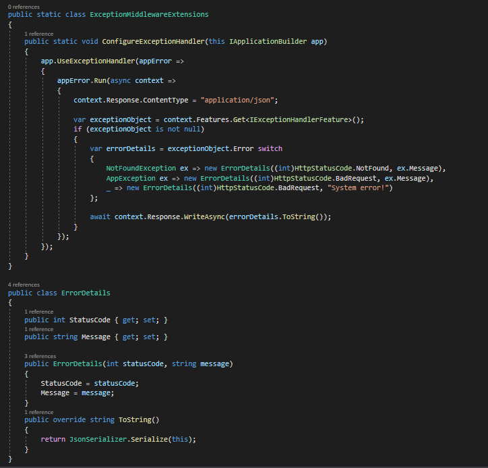Viewport: 488px width, 468px height.
Task: Click the ExceptionMiddlewareExtensions class name
Action: (x=149, y=15)
